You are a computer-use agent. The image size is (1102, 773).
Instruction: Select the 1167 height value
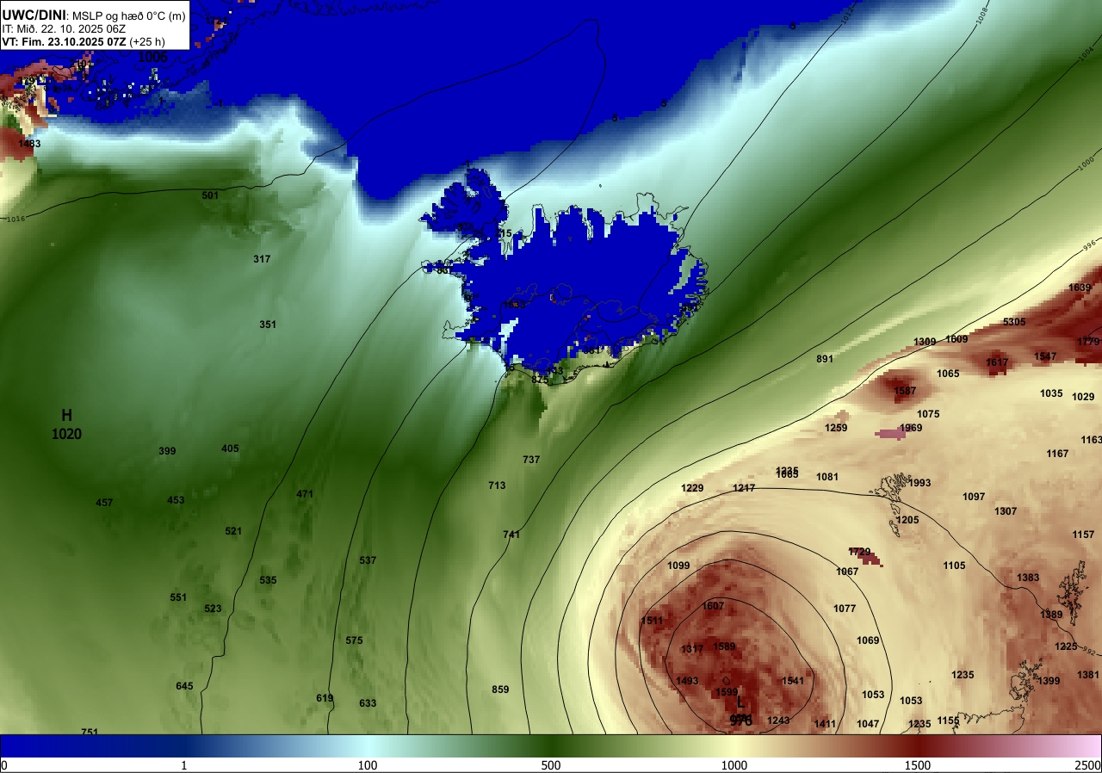click(1057, 454)
